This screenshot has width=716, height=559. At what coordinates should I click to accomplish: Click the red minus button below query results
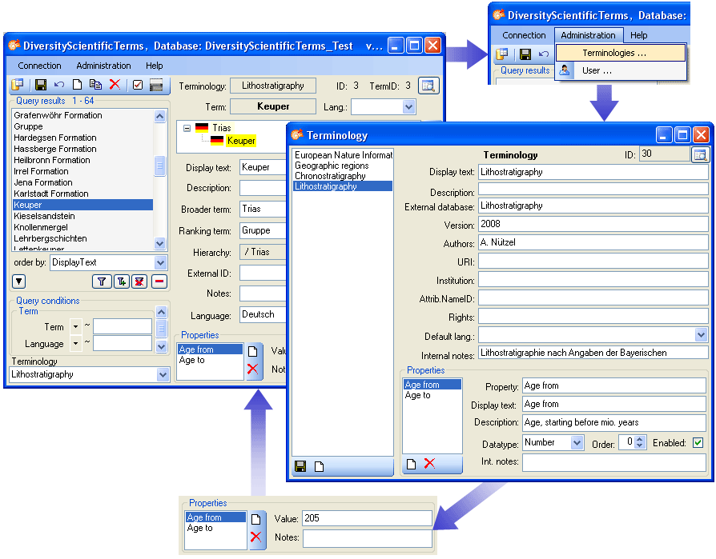tap(159, 281)
